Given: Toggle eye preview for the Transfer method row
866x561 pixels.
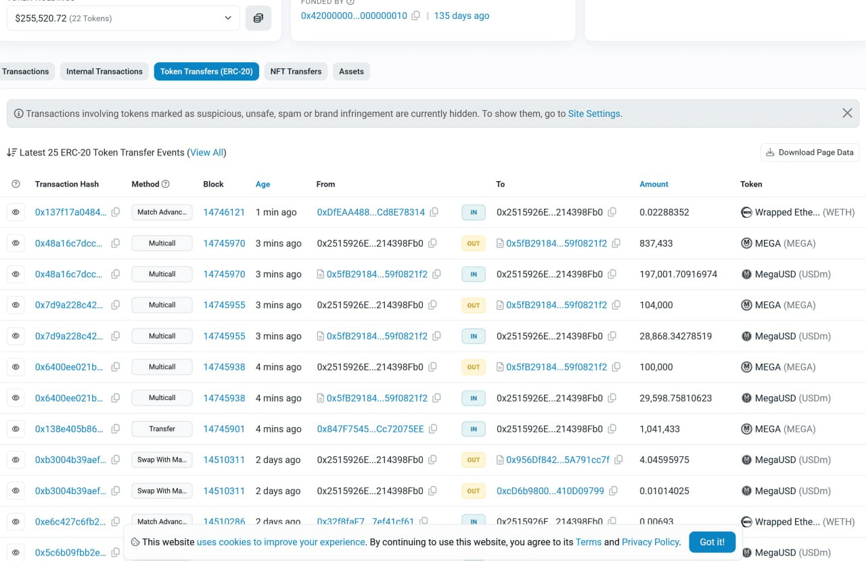Looking at the screenshot, I should (16, 429).
